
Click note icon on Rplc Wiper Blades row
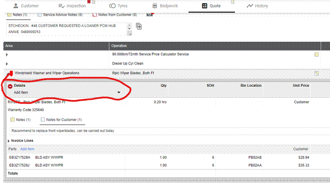point(316,73)
